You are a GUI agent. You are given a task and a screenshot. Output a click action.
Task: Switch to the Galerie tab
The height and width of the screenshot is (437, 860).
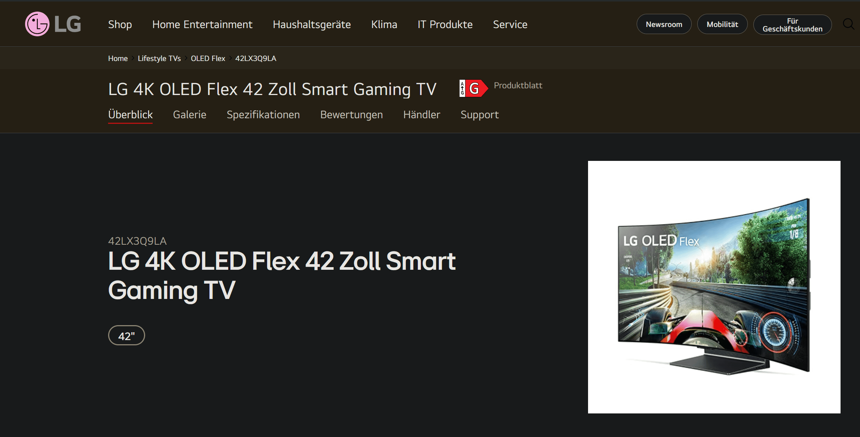pos(190,114)
